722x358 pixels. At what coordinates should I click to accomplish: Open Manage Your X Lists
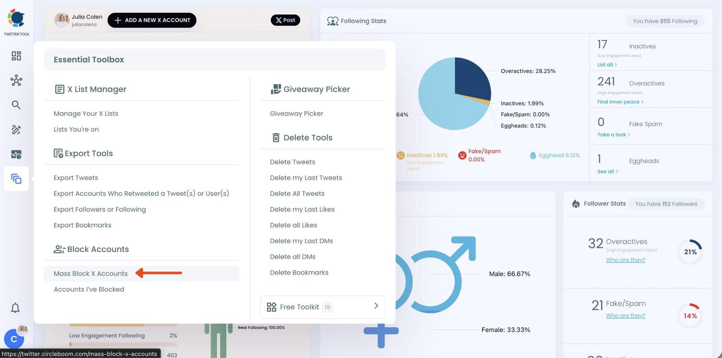coord(86,113)
